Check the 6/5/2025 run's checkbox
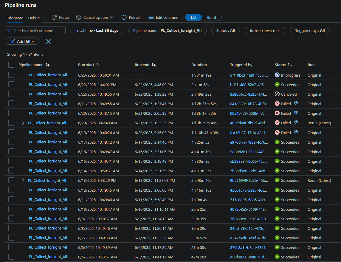The height and width of the screenshot is (262, 341). click(x=11, y=257)
